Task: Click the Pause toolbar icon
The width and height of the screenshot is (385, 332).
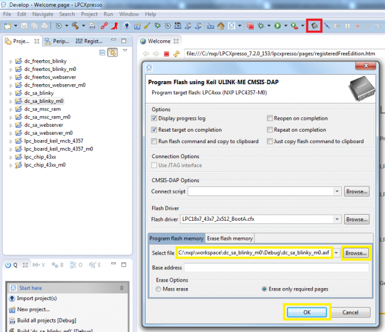Action: click(348, 26)
